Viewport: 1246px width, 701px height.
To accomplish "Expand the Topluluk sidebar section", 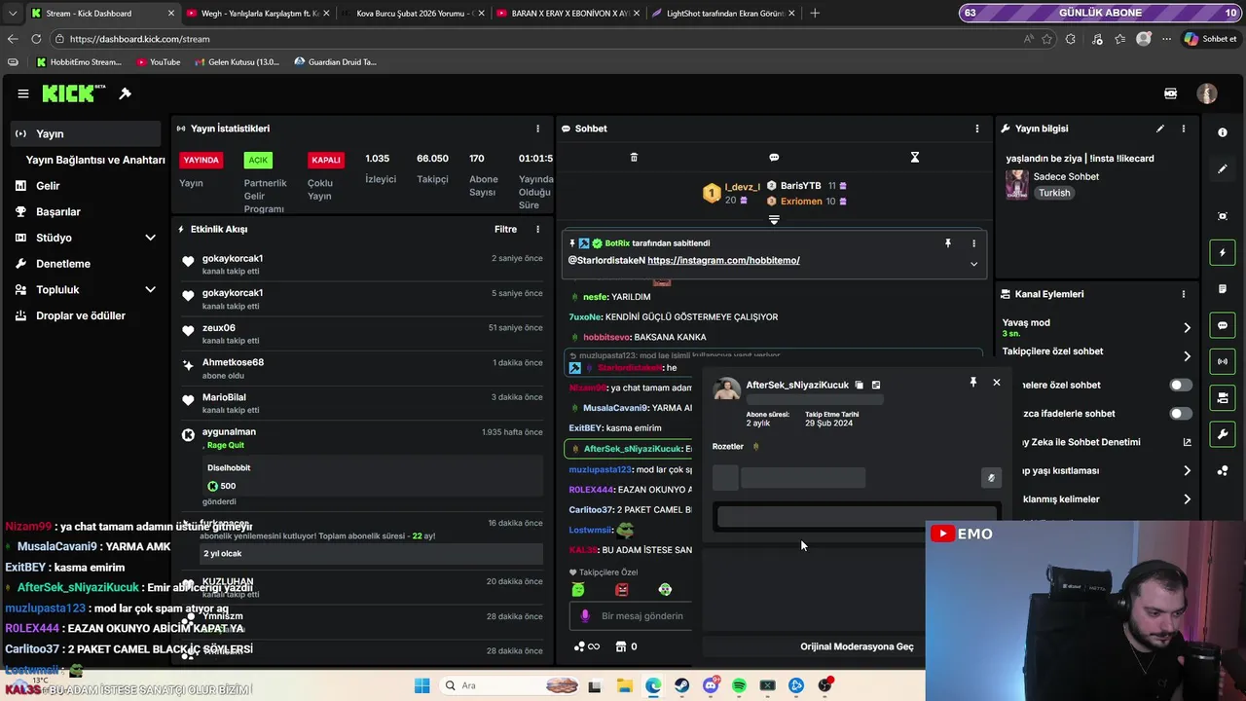I will point(150,289).
